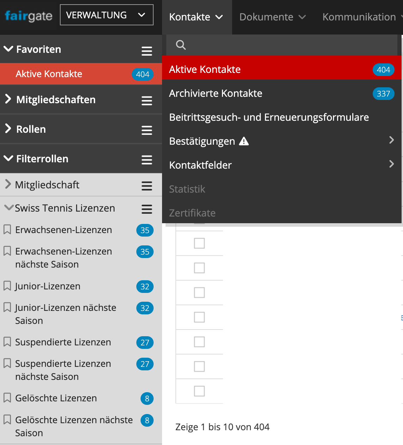Click the search magnifier icon
The image size is (403, 445).
pyautogui.click(x=181, y=45)
